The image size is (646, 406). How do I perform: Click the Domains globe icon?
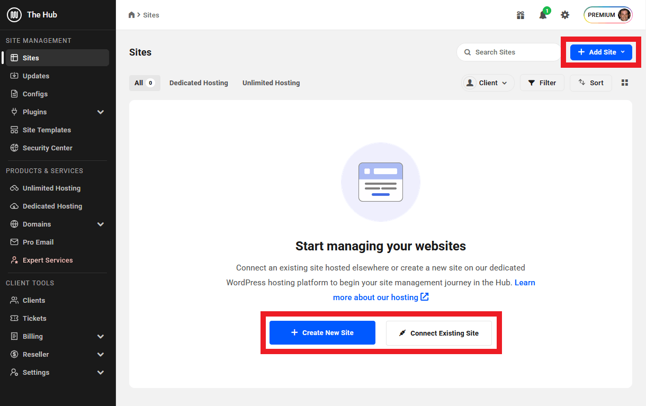tap(14, 224)
